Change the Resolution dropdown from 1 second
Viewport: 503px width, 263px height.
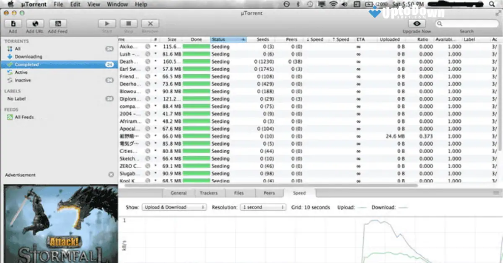click(x=263, y=207)
